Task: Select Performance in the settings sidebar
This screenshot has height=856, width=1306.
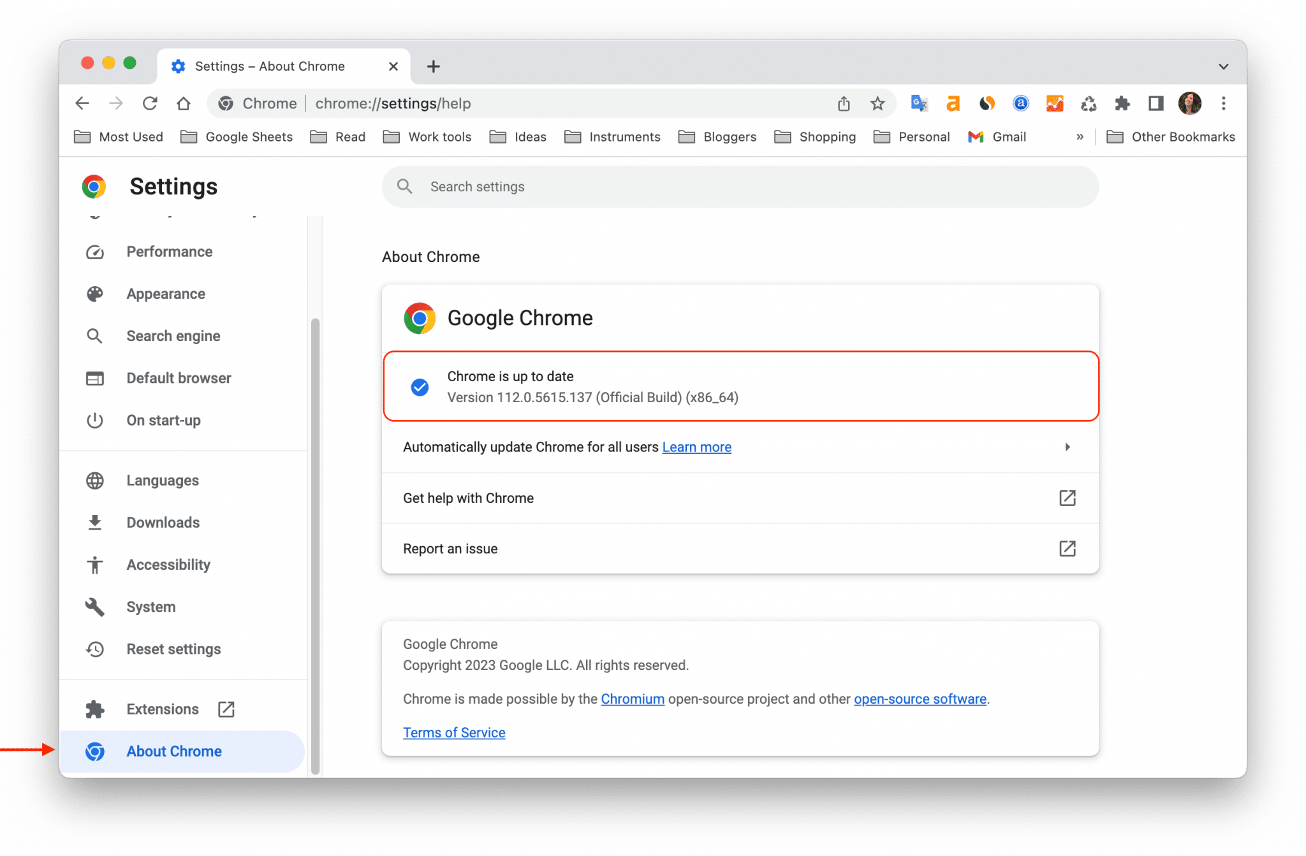Action: [169, 251]
